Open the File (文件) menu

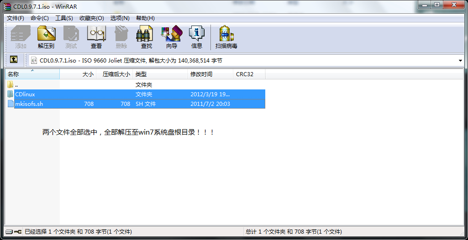(16, 18)
